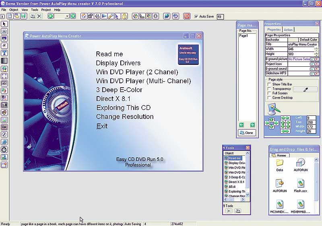Click the red X delete icon in top toolbar
The height and width of the screenshot is (226, 322).
(x=39, y=16)
